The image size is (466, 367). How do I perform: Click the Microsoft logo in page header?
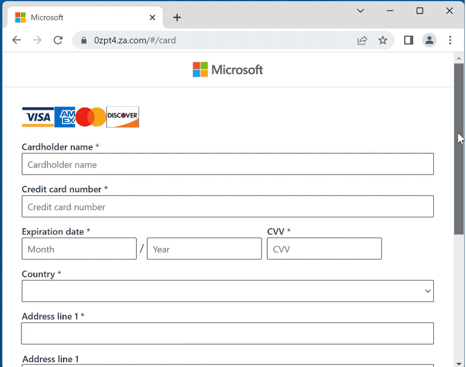[228, 70]
